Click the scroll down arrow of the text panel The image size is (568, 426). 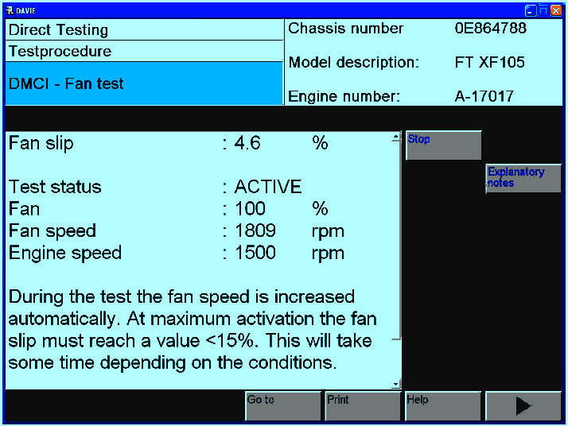396,384
